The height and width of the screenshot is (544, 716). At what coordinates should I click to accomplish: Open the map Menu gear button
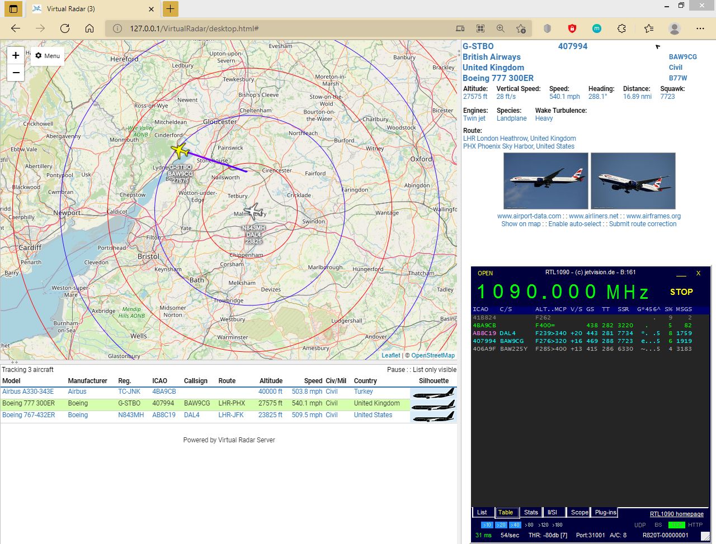47,56
